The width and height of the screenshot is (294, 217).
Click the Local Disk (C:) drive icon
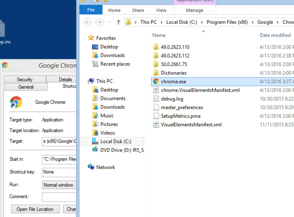tap(95, 141)
